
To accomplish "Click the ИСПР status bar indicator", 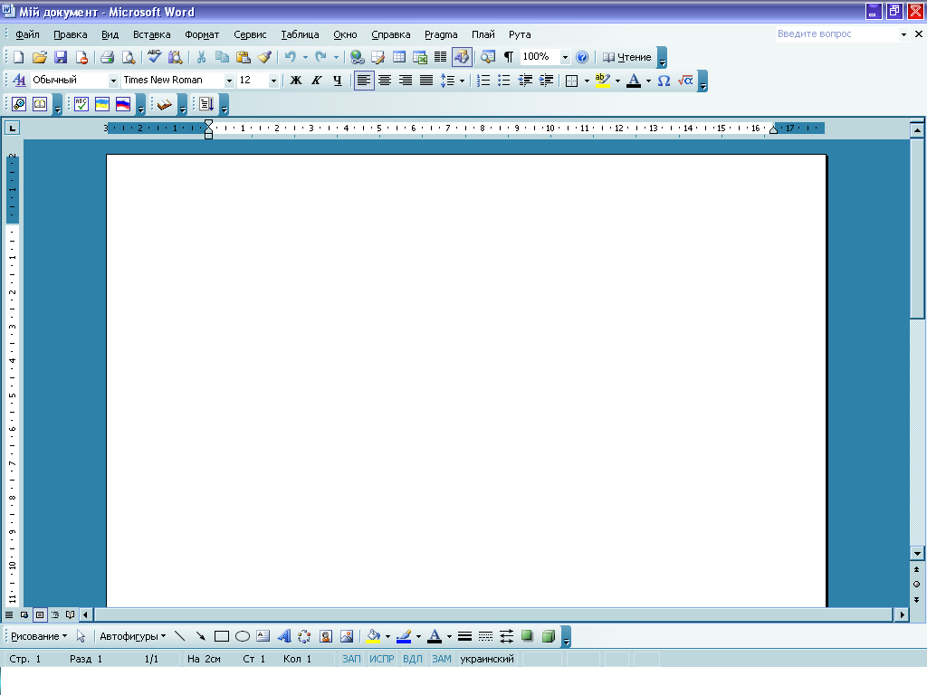I will tap(381, 659).
